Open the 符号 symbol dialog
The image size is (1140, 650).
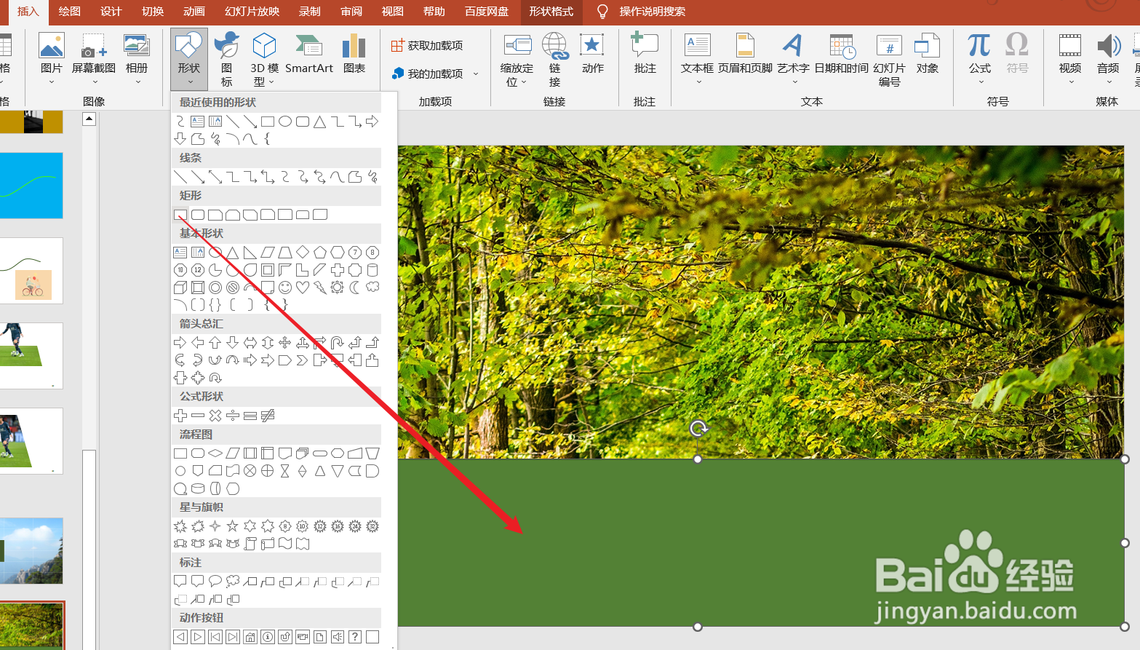point(1017,55)
